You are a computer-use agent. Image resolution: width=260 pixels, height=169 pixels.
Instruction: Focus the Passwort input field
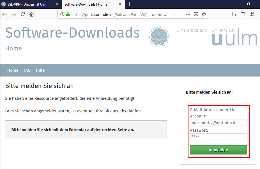pyautogui.click(x=218, y=137)
